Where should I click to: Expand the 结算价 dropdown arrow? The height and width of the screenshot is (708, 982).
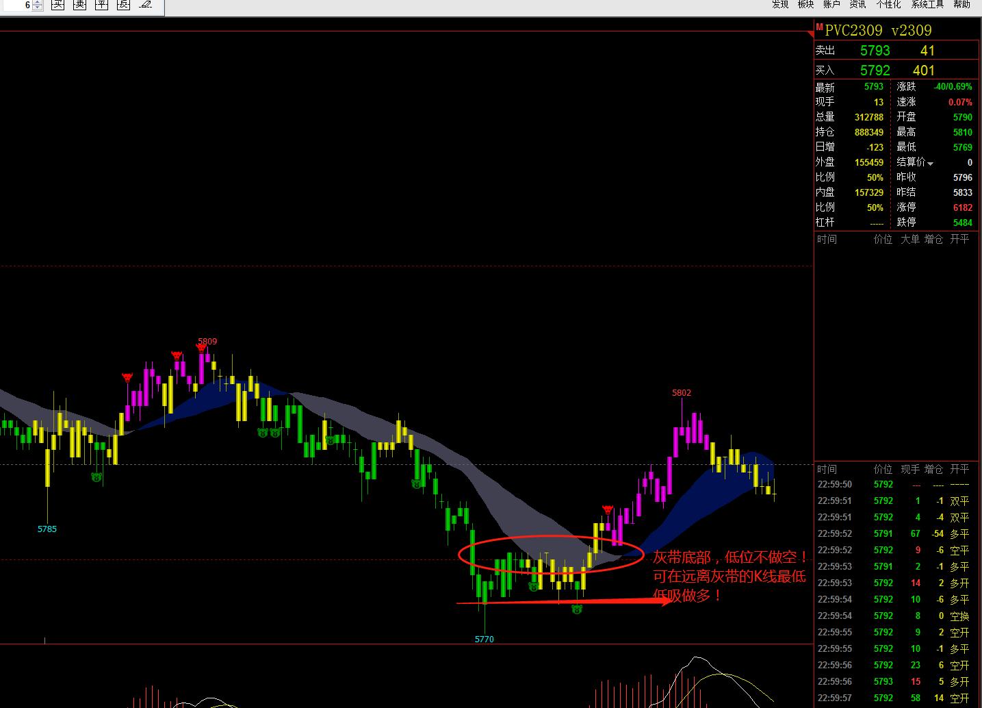(931, 164)
